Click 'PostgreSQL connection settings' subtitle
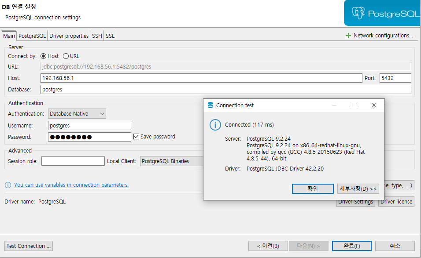This screenshot has width=421, height=258. (x=43, y=18)
